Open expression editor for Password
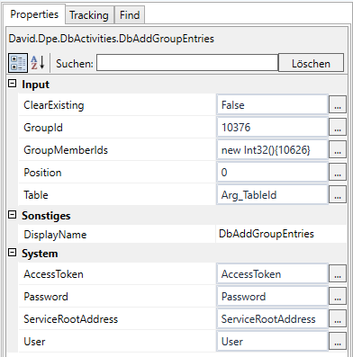 338,297
